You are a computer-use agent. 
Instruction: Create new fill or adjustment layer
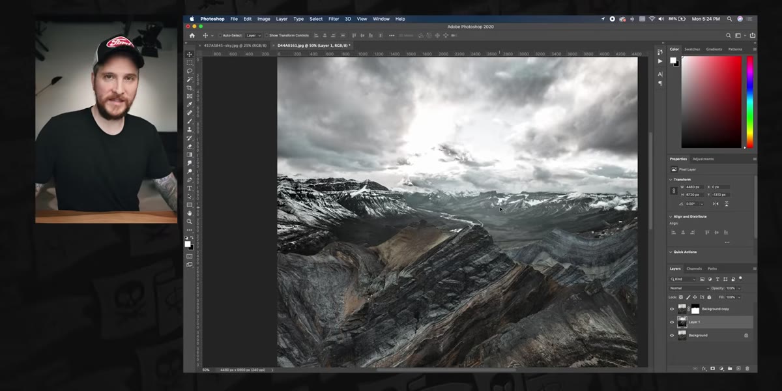pos(721,369)
